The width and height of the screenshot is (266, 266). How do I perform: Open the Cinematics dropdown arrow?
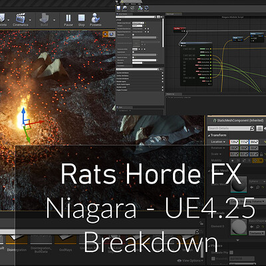pos(30,20)
